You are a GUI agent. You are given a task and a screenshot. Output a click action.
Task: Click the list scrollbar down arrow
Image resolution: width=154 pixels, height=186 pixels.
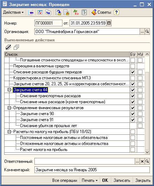coord(147,152)
